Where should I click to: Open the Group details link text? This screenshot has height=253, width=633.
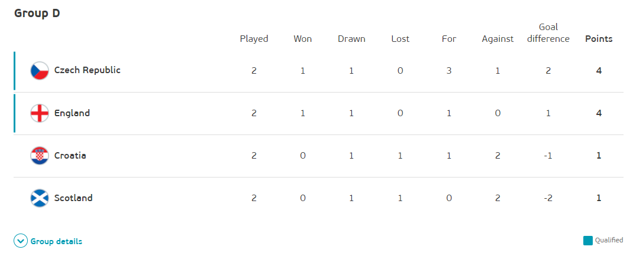(x=56, y=241)
